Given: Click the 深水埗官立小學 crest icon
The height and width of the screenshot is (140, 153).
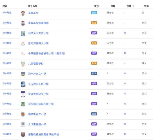Looking at the screenshot, I should tap(23, 74).
